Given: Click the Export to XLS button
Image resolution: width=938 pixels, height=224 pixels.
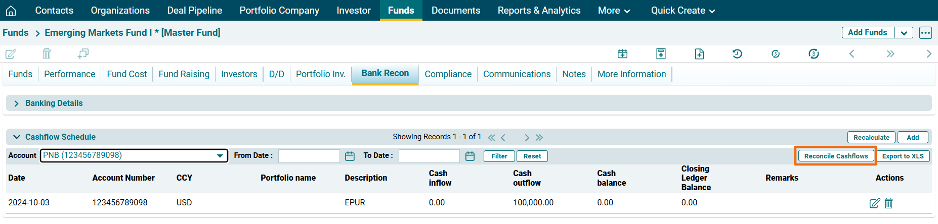Looking at the screenshot, I should pos(903,156).
